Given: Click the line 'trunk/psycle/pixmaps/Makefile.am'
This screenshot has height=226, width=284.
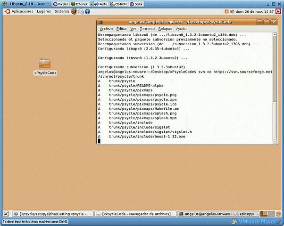Looking at the screenshot, I should [x=143, y=109].
